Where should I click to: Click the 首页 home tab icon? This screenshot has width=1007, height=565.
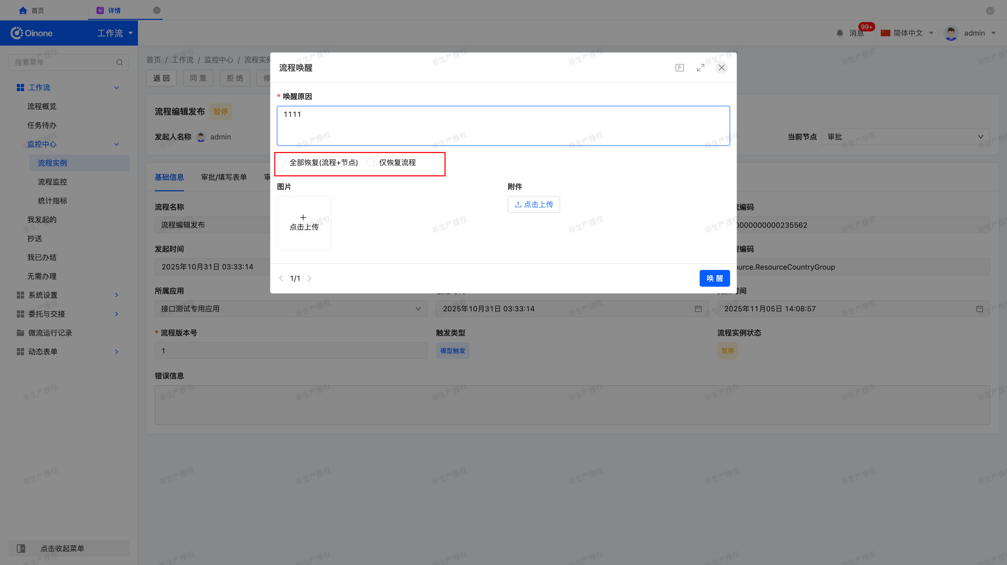pyautogui.click(x=23, y=10)
